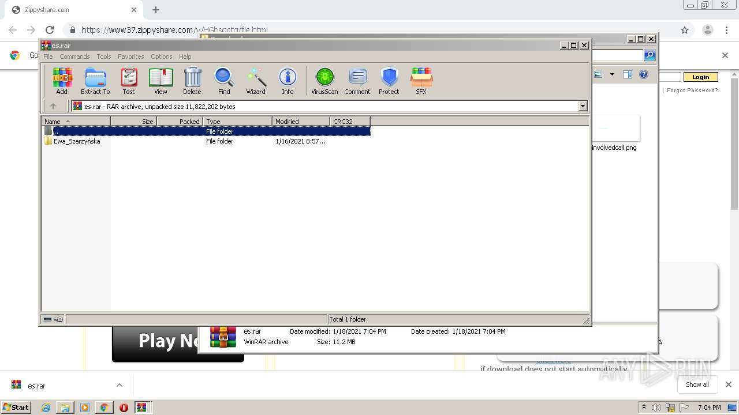Bookmark this page with the star
The height and width of the screenshot is (415, 739).
(x=685, y=30)
